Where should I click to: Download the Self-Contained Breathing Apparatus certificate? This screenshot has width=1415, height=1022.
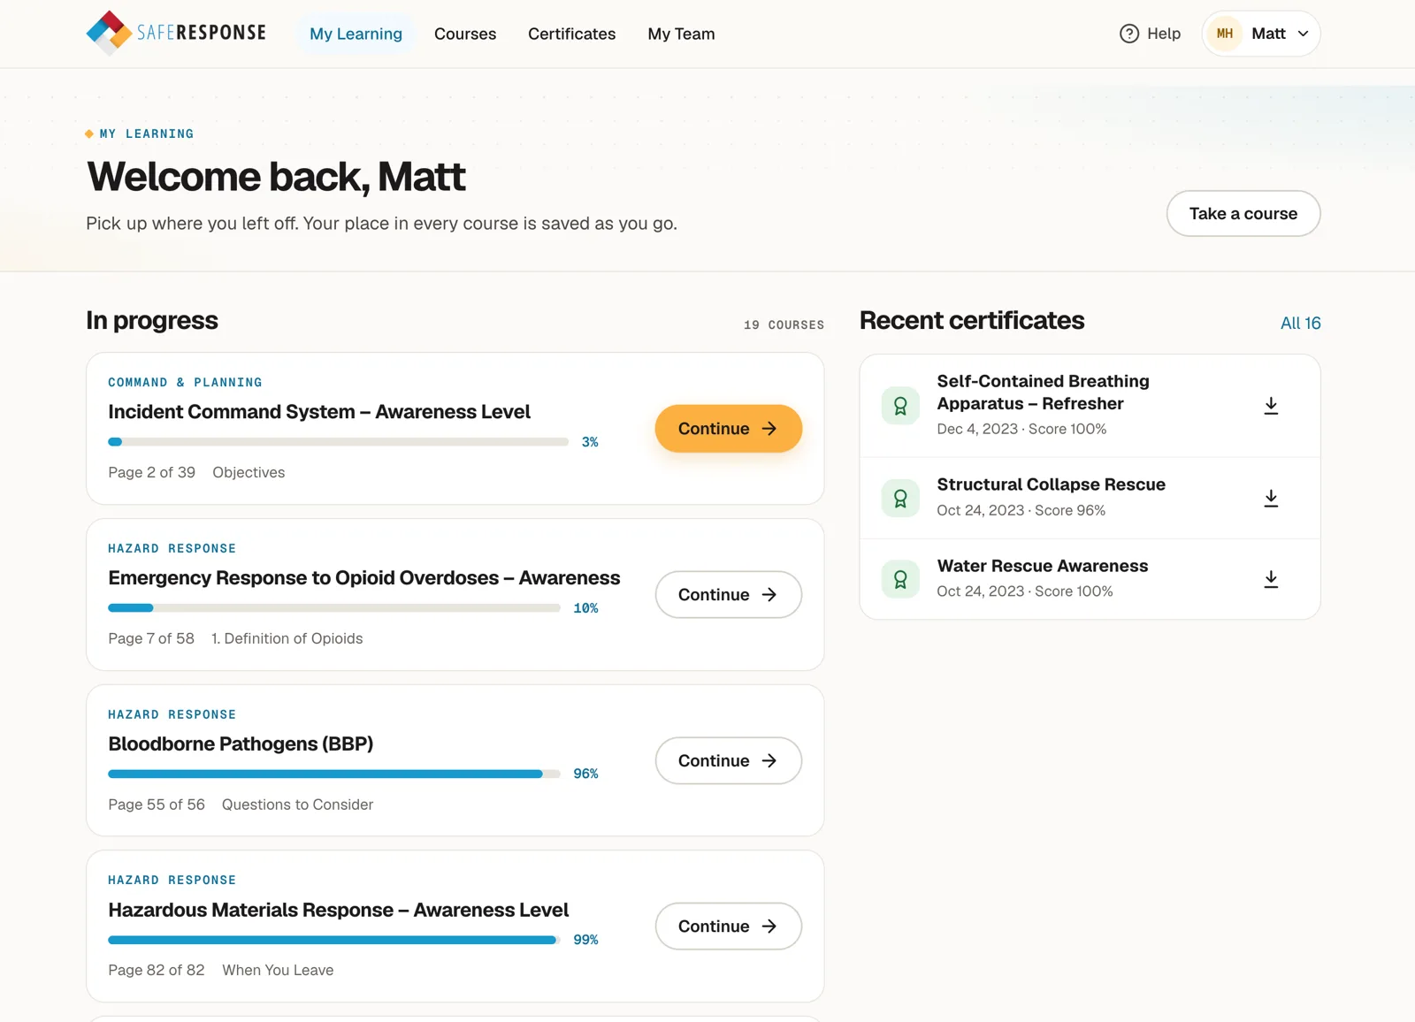(x=1271, y=406)
